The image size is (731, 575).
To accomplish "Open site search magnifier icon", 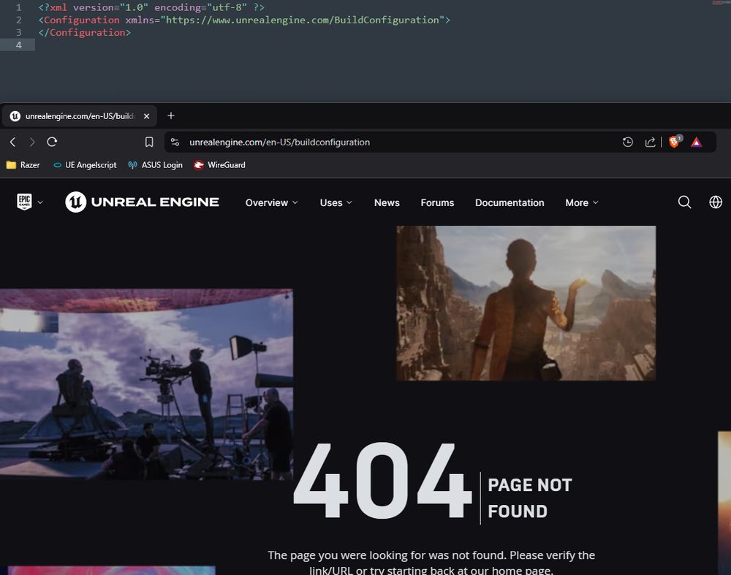I will pos(684,202).
